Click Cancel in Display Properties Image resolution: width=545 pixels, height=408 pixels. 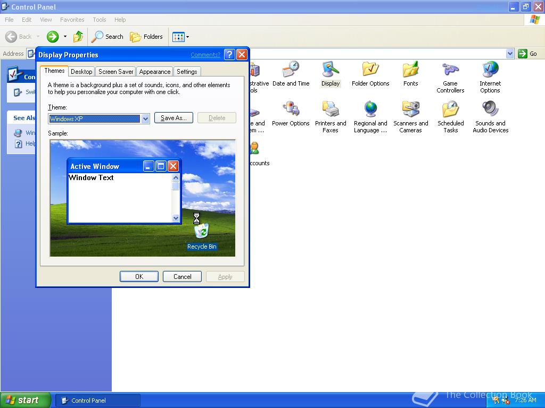(182, 276)
